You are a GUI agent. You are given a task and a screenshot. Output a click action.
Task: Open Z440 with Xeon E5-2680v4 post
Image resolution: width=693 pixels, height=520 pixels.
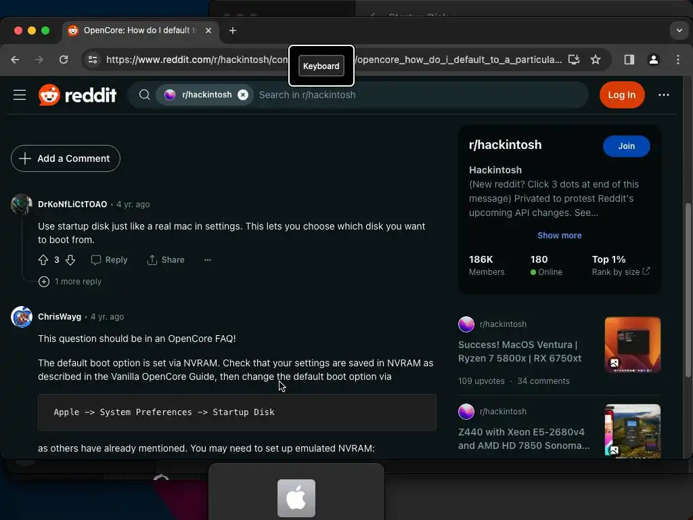coord(524,439)
